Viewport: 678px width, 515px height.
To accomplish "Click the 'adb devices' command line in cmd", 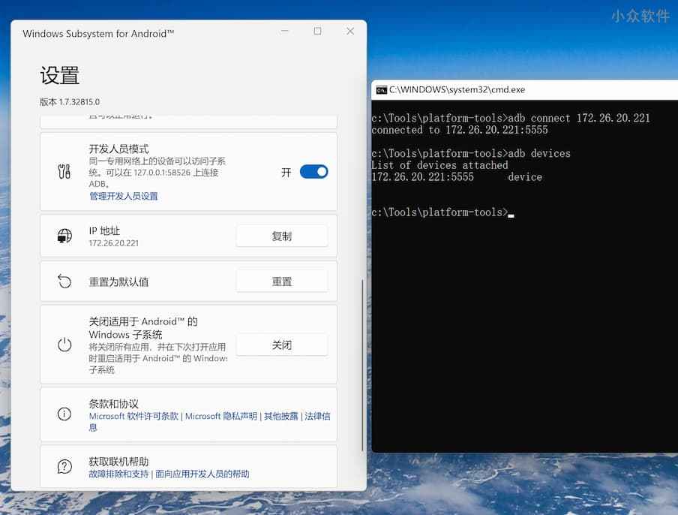I will point(471,153).
